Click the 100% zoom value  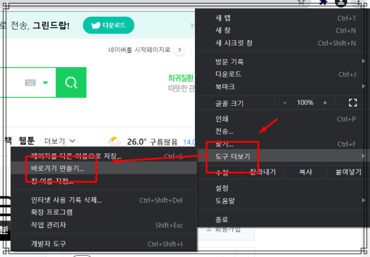click(x=305, y=102)
